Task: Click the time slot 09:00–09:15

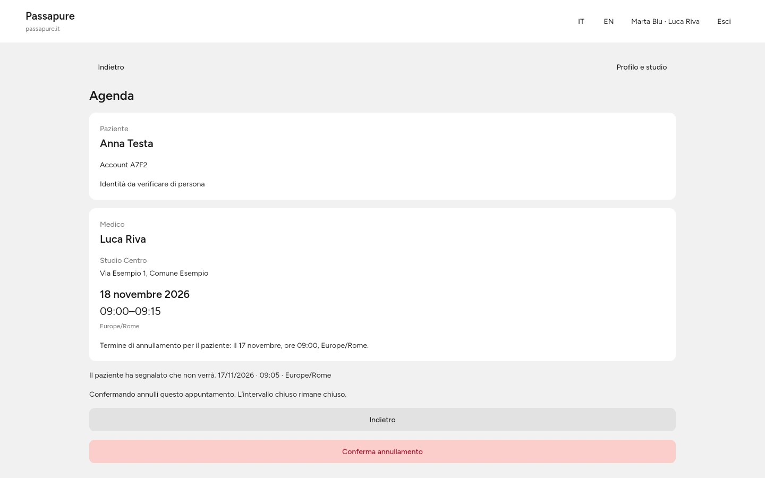Action: coord(130,311)
